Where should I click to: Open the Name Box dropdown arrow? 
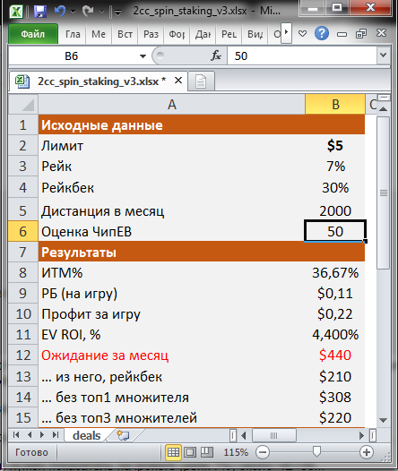(143, 56)
